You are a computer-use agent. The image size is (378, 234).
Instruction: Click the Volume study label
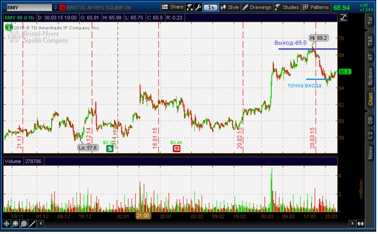click(x=13, y=162)
